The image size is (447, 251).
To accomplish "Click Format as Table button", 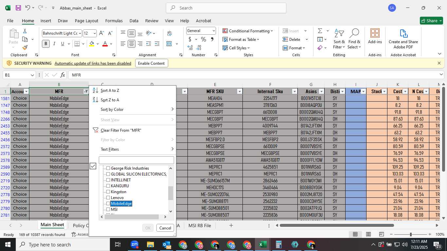I will 241,39.
